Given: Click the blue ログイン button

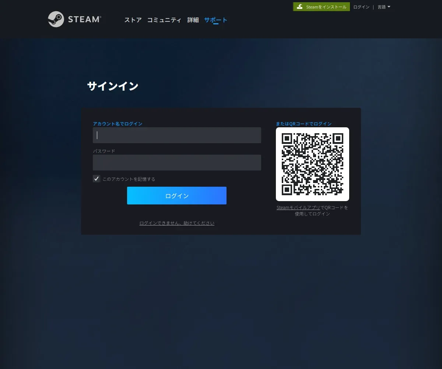Looking at the screenshot, I should pyautogui.click(x=177, y=196).
